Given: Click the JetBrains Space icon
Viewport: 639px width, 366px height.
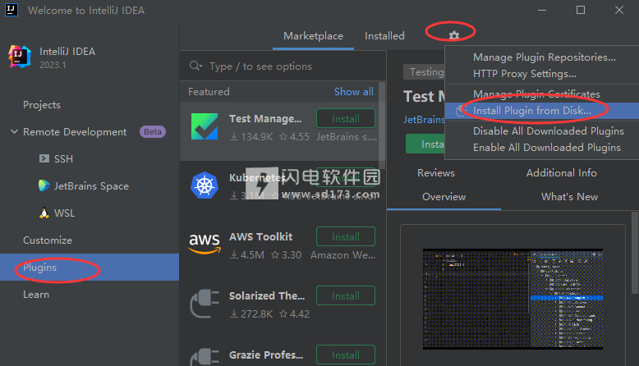Looking at the screenshot, I should (x=44, y=185).
